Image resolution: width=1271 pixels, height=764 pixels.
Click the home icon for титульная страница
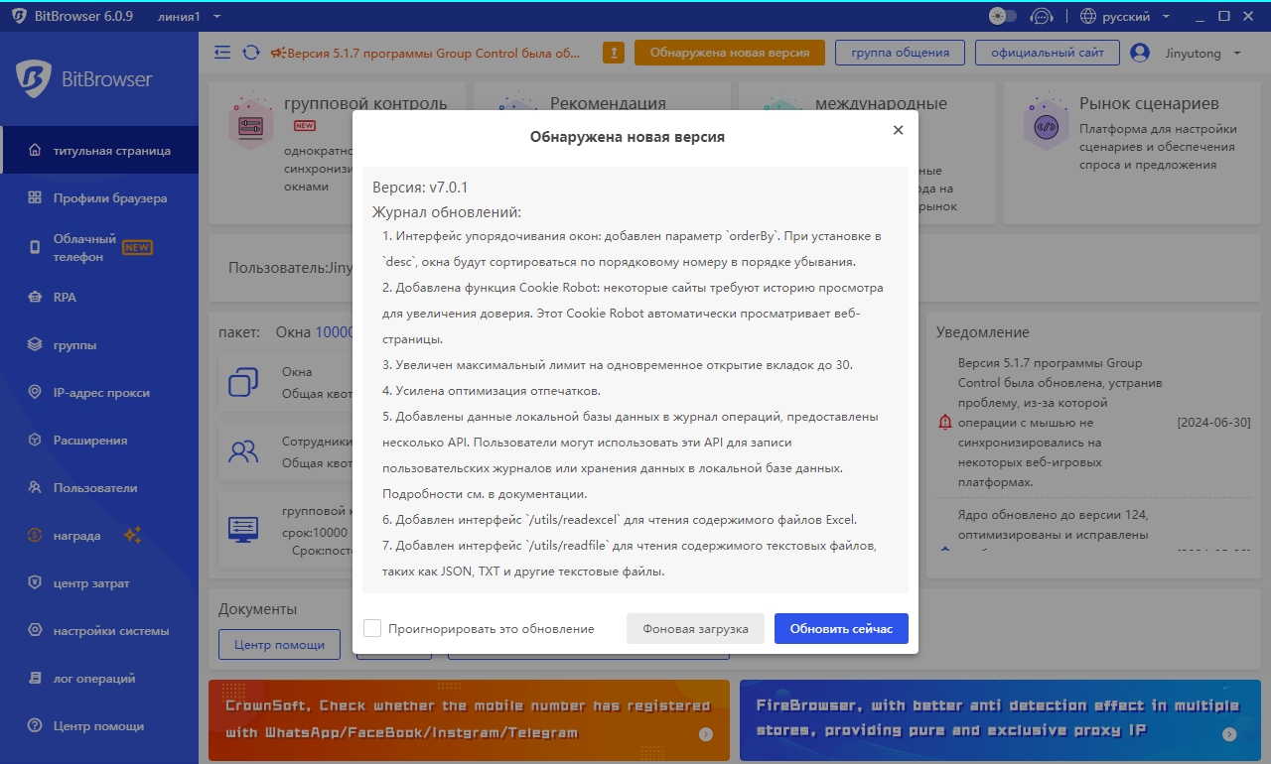click(35, 151)
